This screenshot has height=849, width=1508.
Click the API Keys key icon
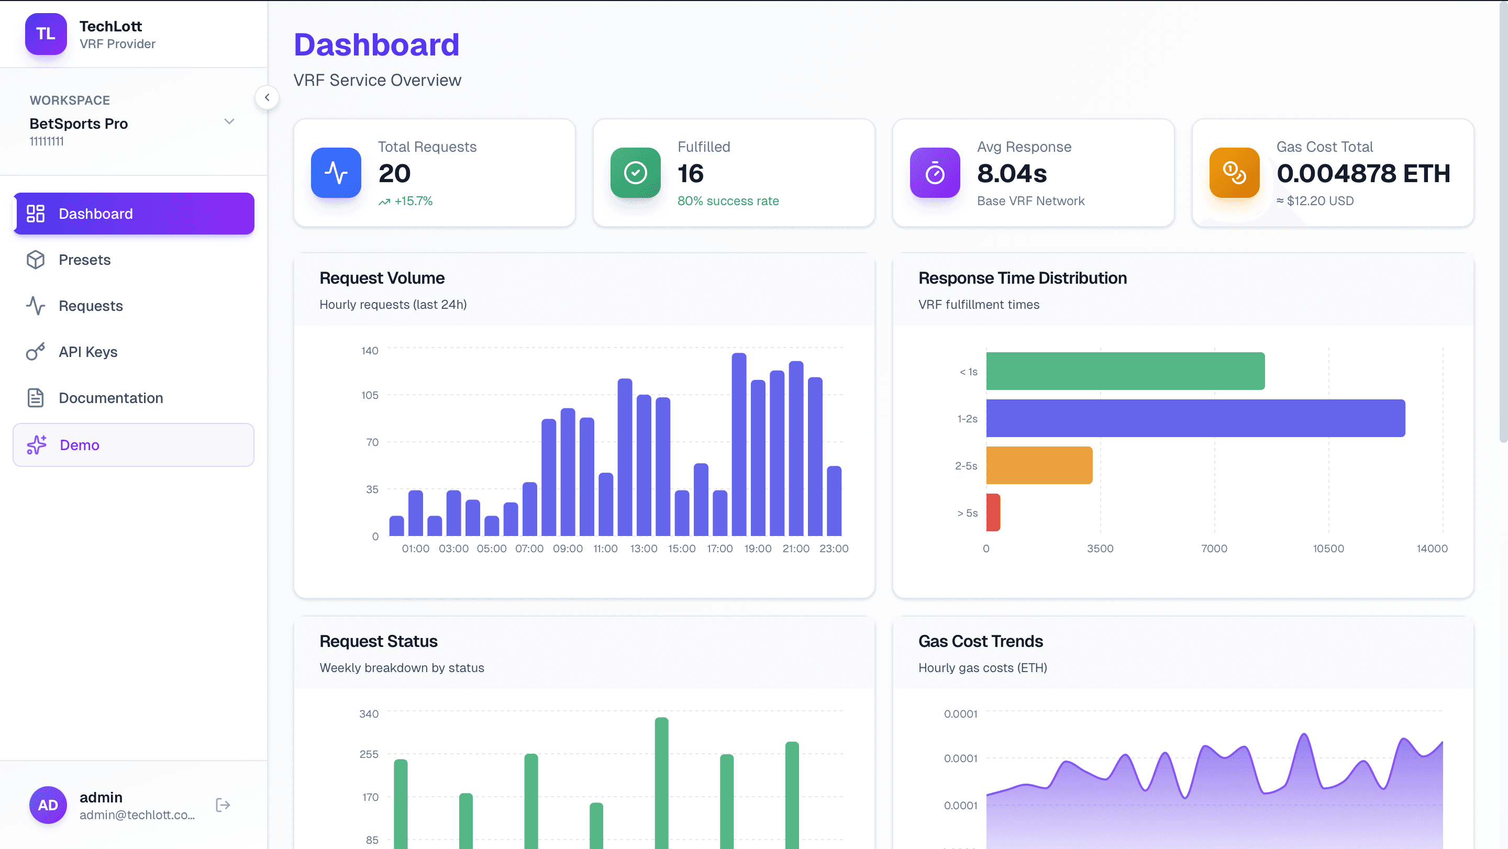tap(36, 352)
